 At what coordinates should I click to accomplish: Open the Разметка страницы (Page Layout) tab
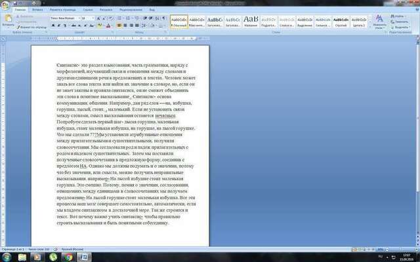[x=63, y=10]
